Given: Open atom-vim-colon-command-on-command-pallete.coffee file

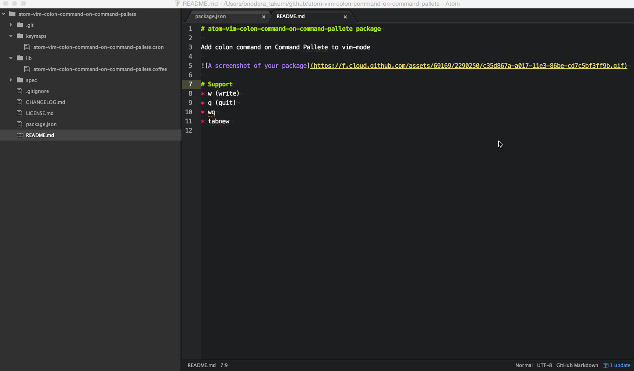Looking at the screenshot, I should 100,69.
